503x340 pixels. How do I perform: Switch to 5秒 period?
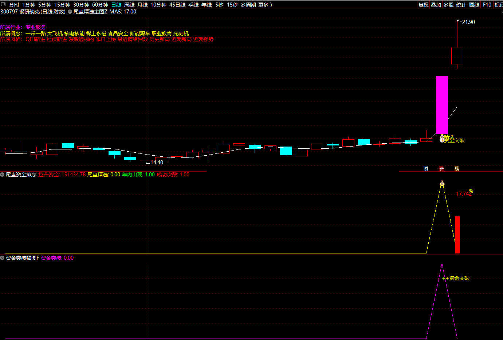tap(219, 5)
